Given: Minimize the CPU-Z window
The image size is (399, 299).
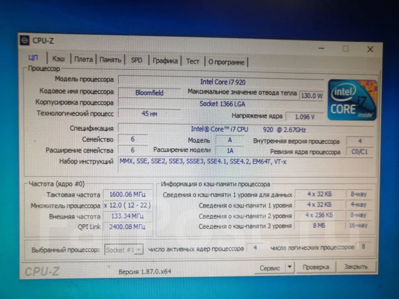Looking at the screenshot, I should pos(322,48).
